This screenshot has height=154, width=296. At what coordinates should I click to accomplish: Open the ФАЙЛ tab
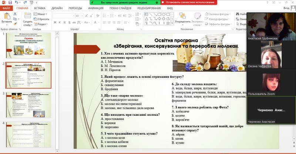pos(6,8)
